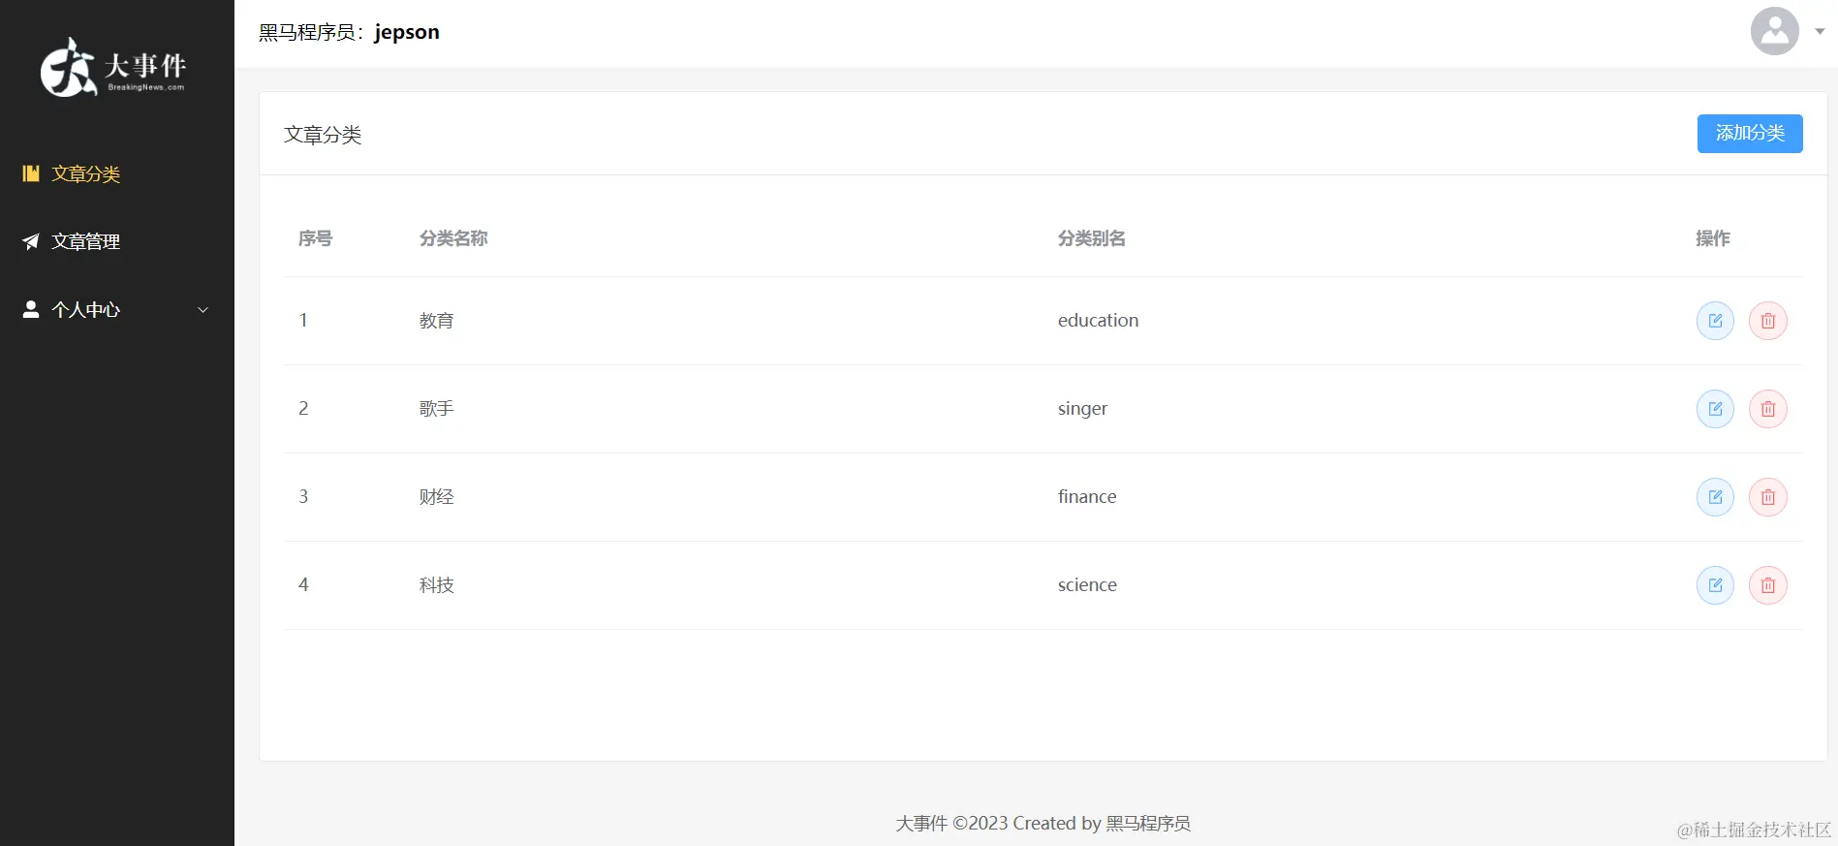Select the 财经 category name cell
The image size is (1838, 846).
tap(436, 497)
